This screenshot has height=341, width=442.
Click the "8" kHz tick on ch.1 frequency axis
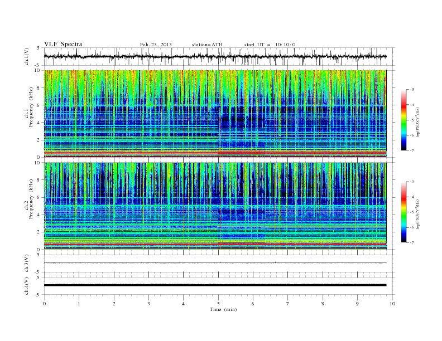coord(39,88)
